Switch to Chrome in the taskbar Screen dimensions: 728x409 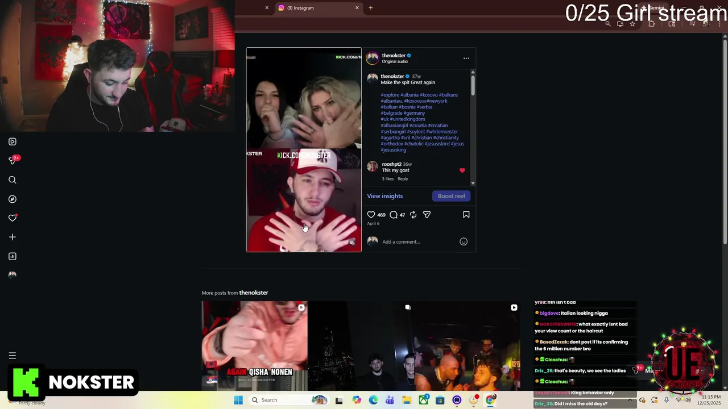[490, 400]
